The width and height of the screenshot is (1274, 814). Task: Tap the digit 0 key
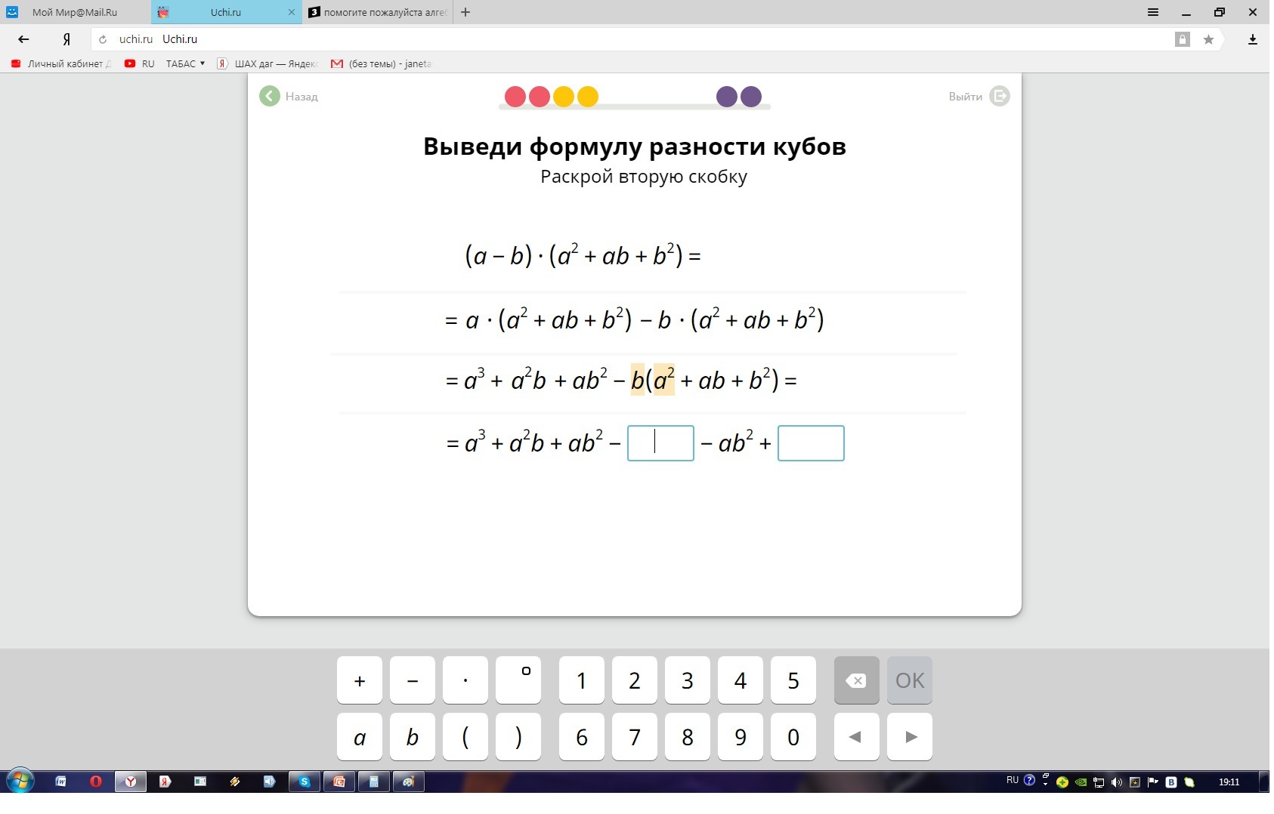click(793, 736)
